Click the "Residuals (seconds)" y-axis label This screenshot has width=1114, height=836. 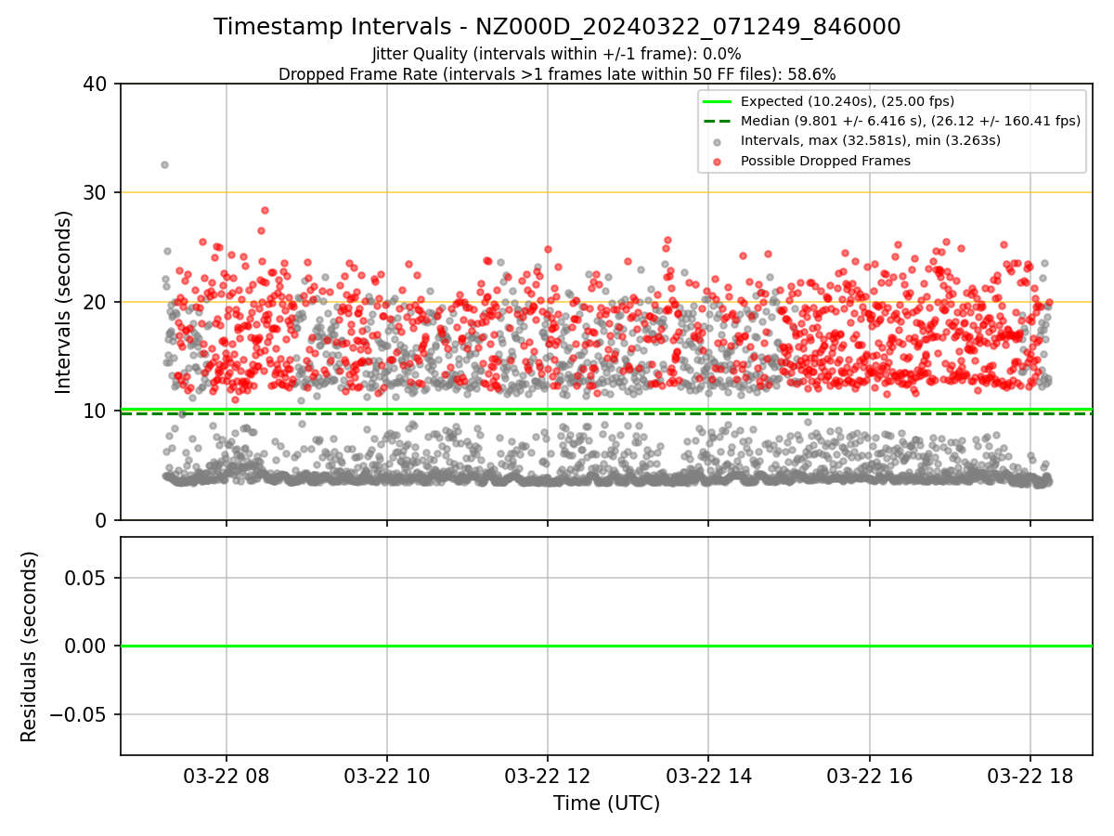coord(30,647)
